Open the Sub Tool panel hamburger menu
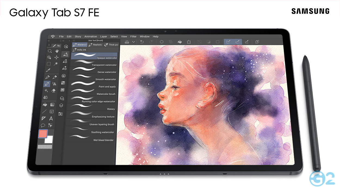 [74, 40]
